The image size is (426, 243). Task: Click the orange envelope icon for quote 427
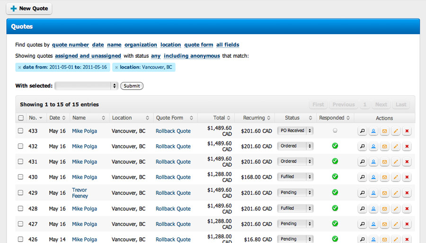(384, 224)
